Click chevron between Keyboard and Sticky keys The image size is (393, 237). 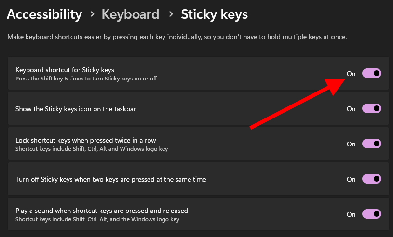170,15
